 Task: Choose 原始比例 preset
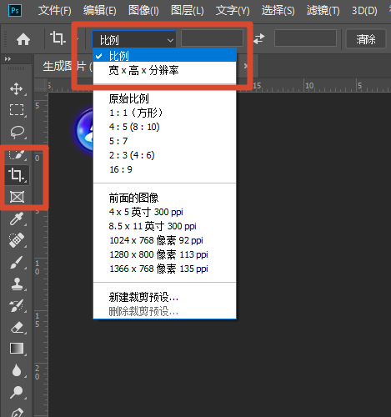coord(164,98)
